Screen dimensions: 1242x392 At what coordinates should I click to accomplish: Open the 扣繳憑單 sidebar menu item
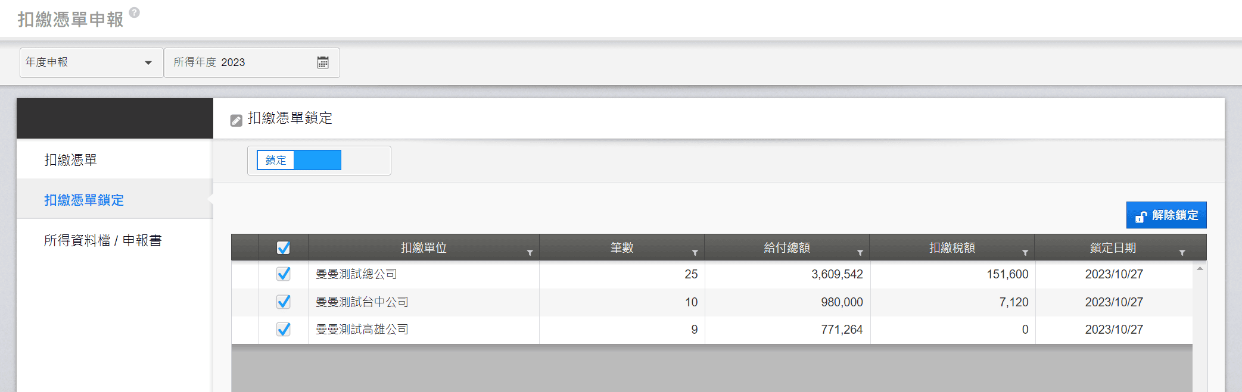point(71,160)
